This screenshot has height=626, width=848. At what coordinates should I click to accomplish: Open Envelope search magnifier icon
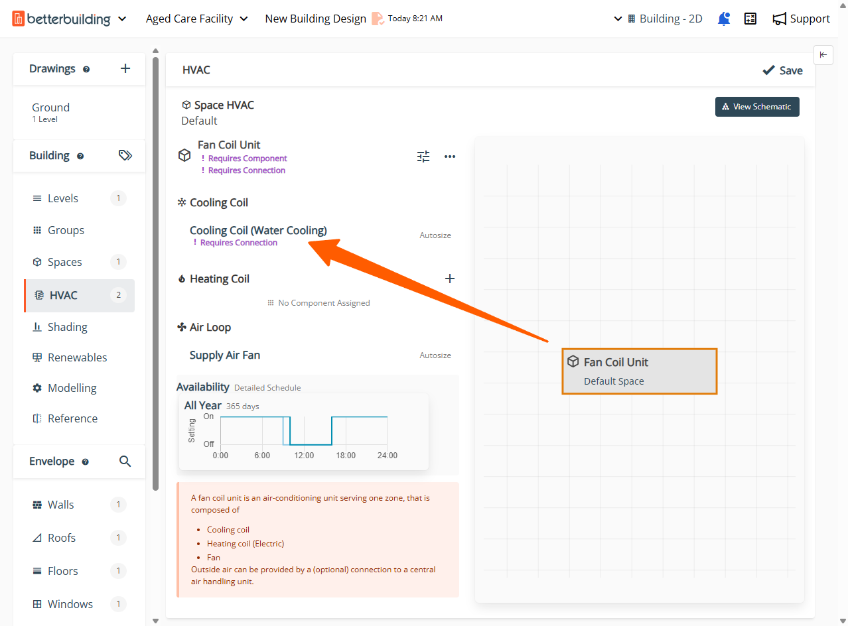point(125,461)
